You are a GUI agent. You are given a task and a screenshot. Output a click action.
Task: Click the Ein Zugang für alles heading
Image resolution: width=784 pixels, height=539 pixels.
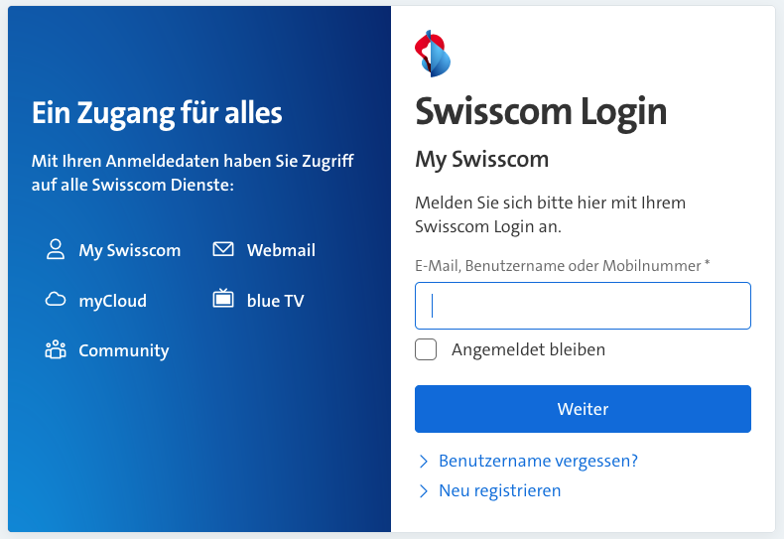pyautogui.click(x=157, y=113)
